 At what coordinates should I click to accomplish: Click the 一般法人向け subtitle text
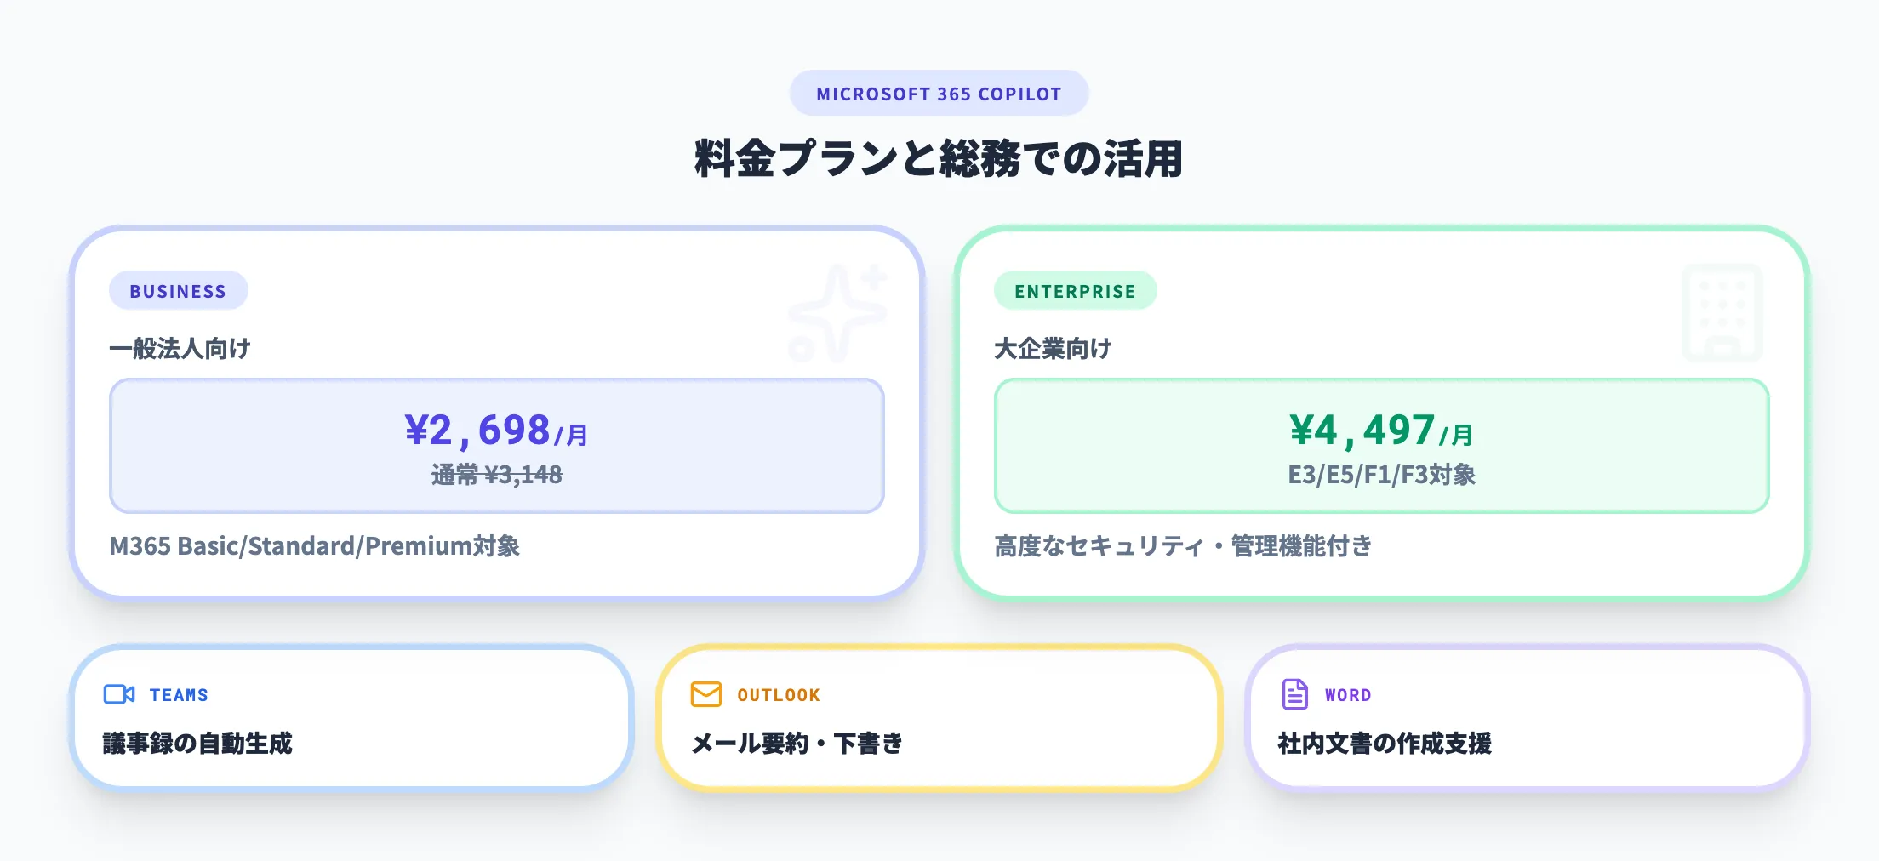180,349
